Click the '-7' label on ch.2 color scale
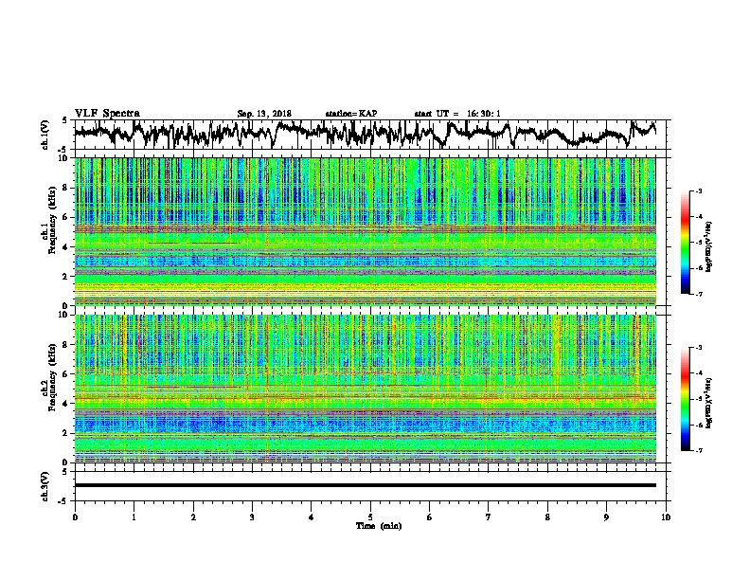Image resolution: width=750 pixels, height=580 pixels. (698, 450)
